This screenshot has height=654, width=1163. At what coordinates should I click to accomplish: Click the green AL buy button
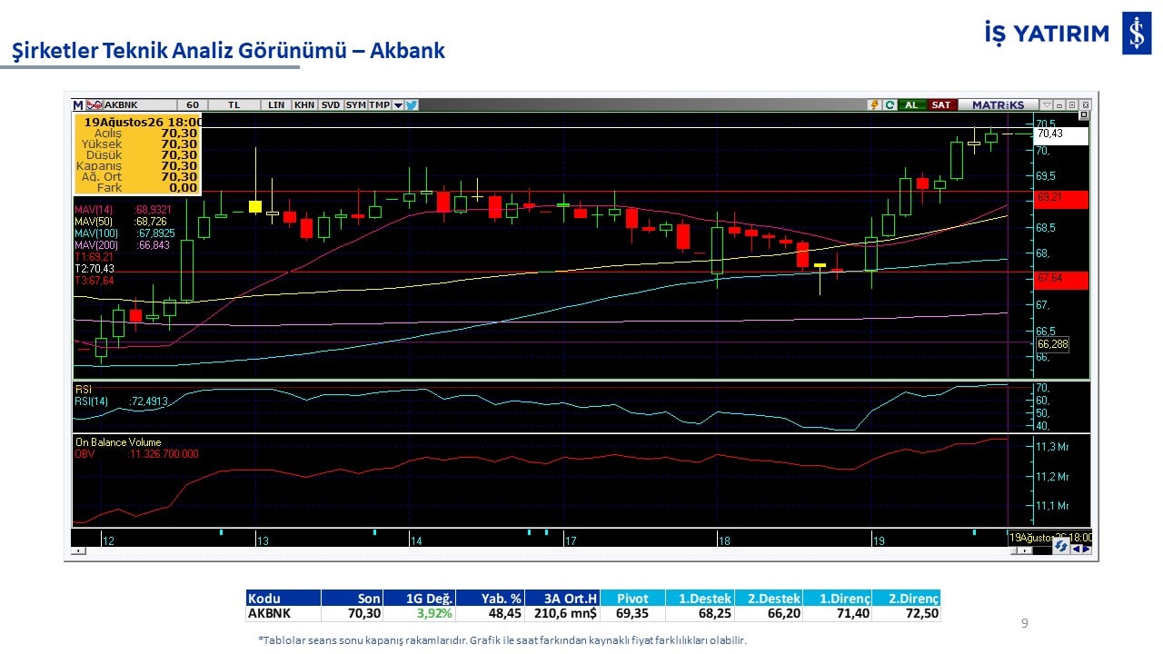coord(911,104)
